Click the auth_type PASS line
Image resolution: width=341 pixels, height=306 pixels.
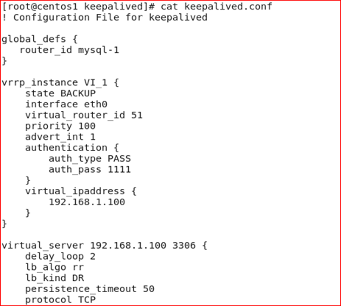tap(90, 159)
